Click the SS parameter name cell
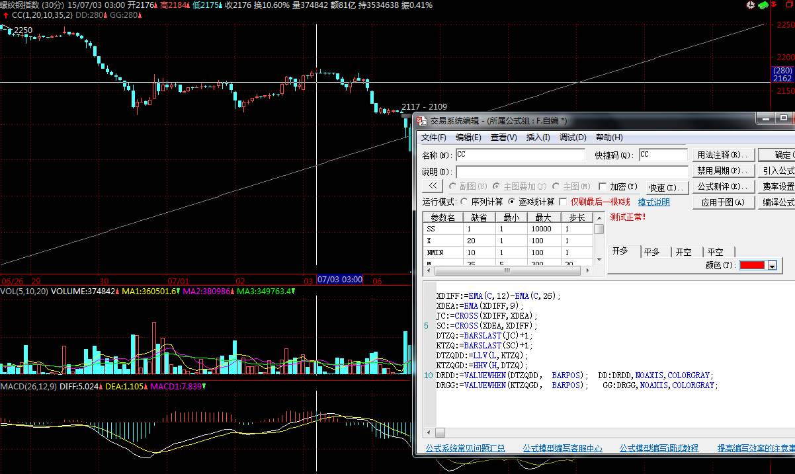Screen dimensions: 795x474 coord(442,229)
